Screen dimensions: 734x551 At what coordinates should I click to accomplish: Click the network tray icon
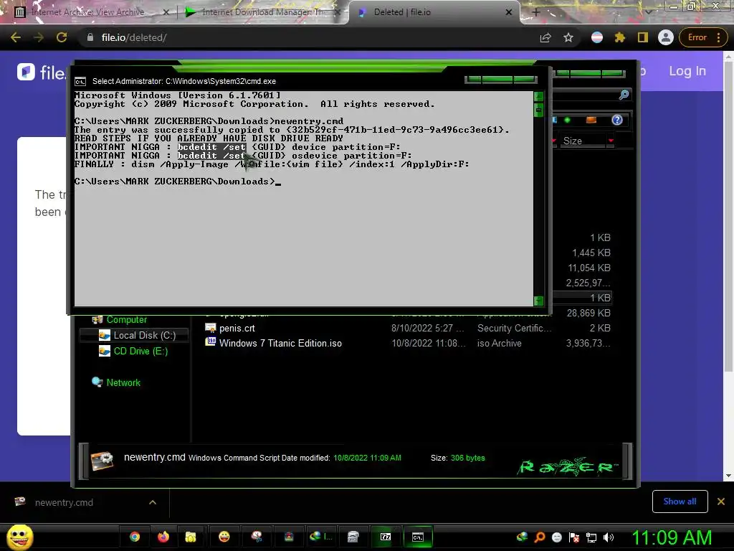591,537
